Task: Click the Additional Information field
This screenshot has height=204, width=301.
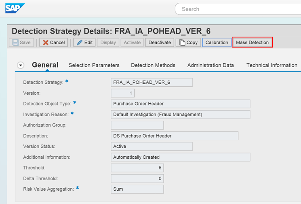Action: pyautogui.click(x=181, y=157)
